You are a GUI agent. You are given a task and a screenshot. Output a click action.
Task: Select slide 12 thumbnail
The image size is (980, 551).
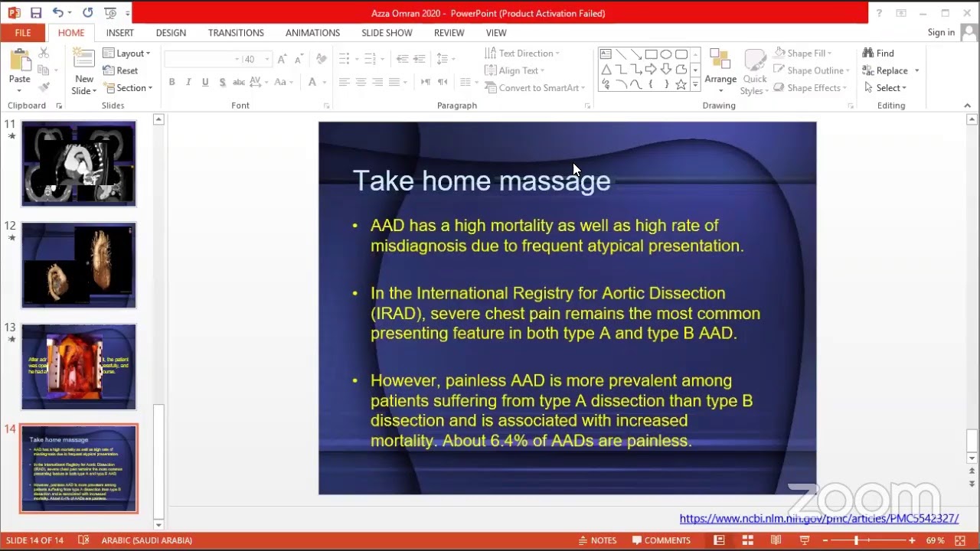coord(79,266)
